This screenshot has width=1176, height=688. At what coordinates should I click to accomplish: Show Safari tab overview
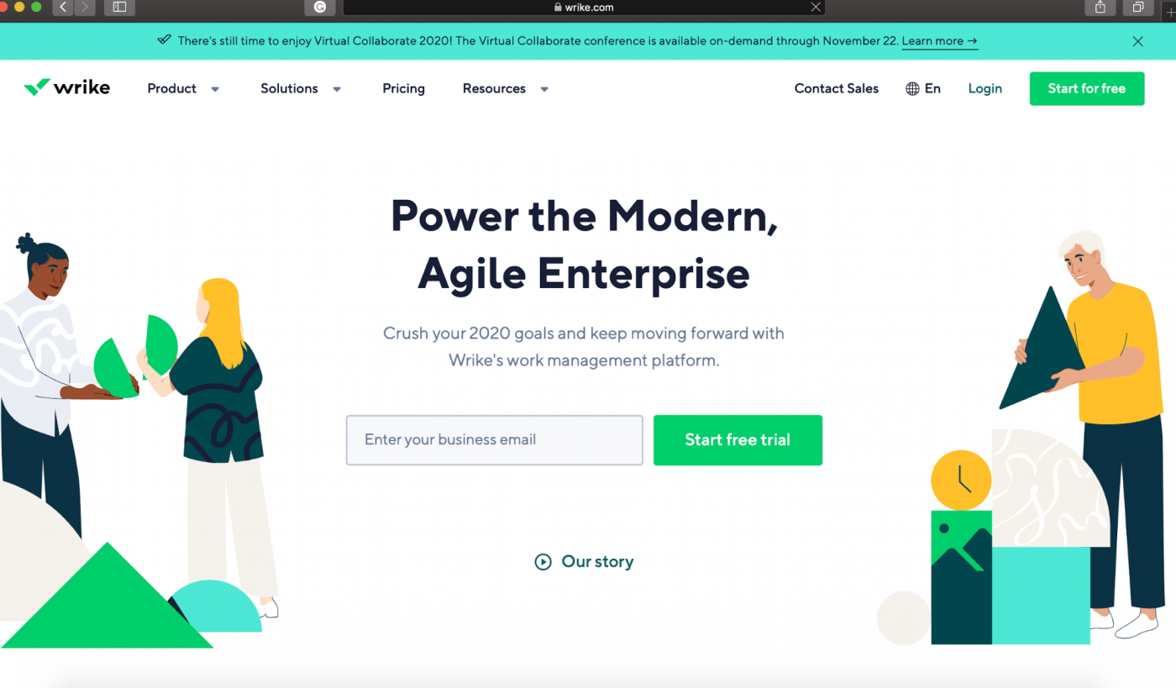pyautogui.click(x=1138, y=8)
